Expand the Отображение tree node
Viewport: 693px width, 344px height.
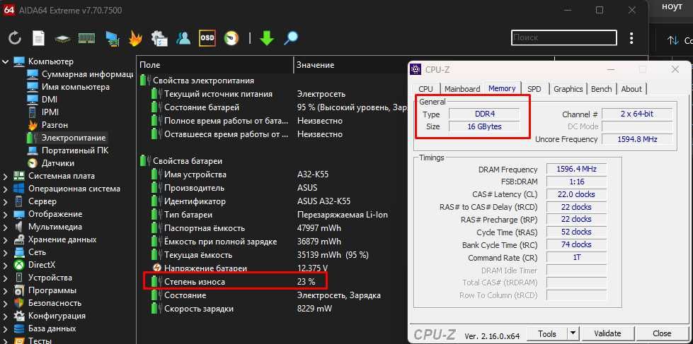[5, 214]
